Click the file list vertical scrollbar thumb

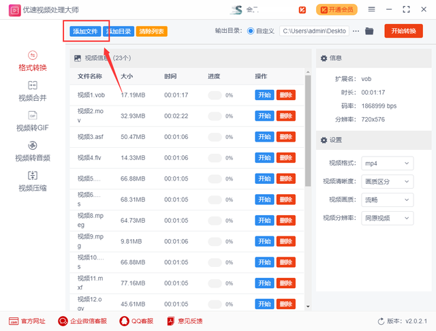(307, 131)
